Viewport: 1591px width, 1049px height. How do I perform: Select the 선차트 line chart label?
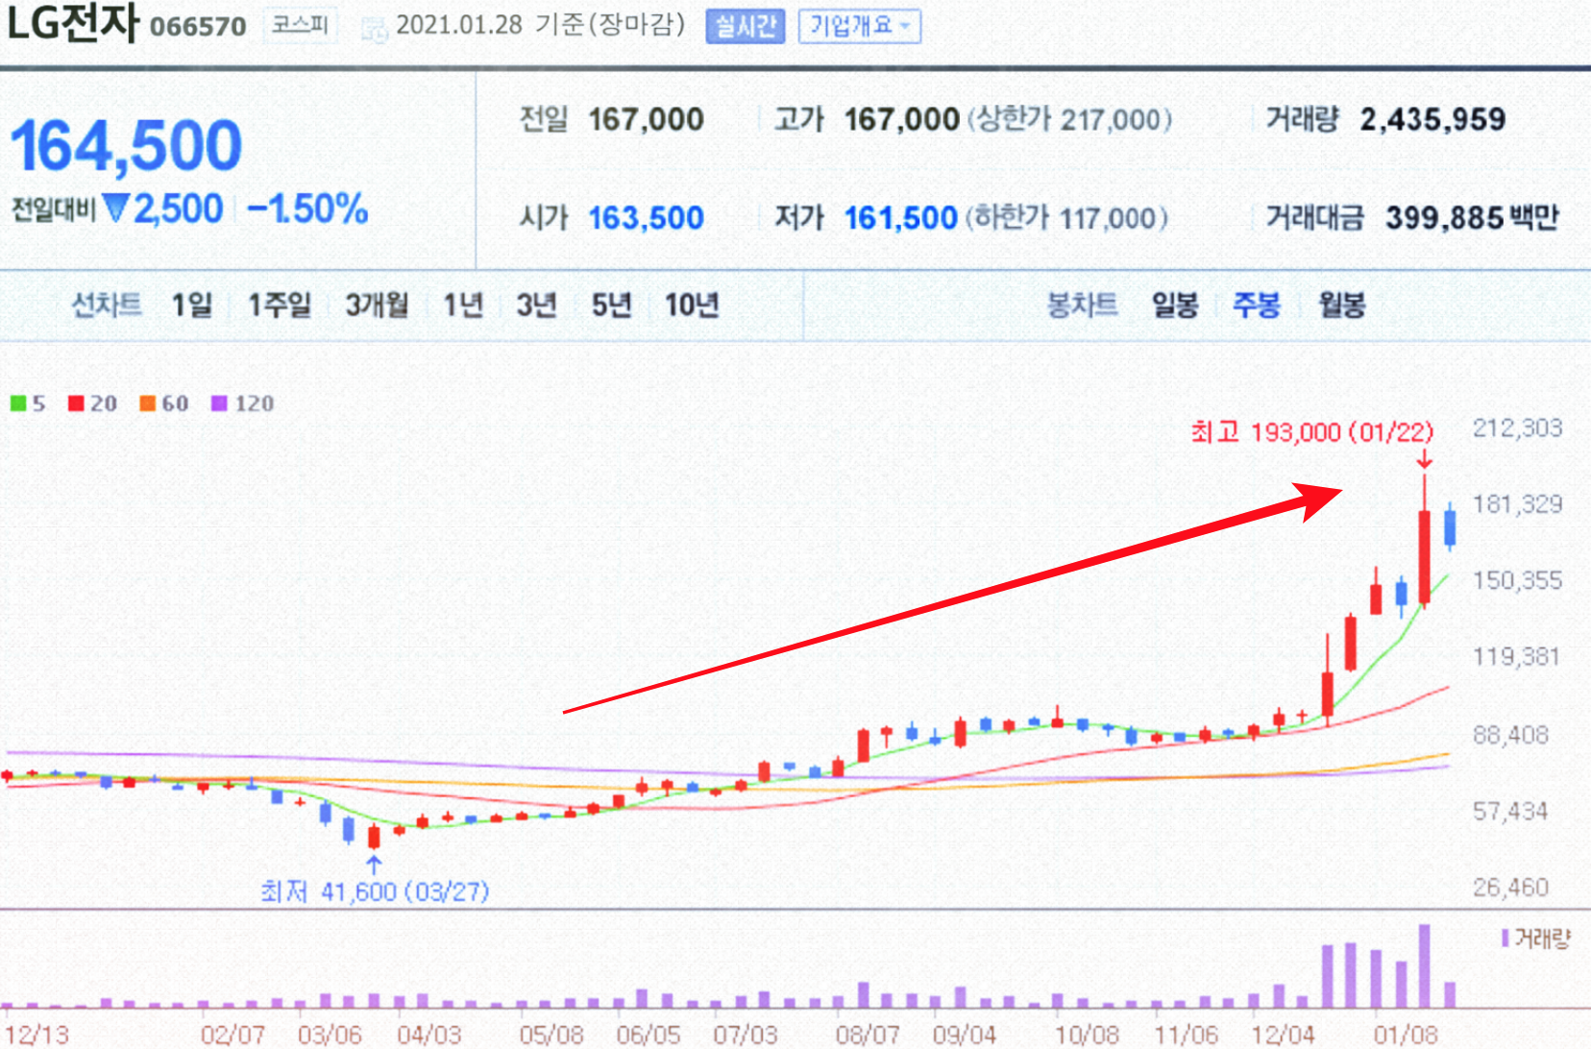coord(107,305)
